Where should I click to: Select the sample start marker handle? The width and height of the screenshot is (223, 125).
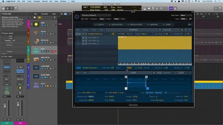coord(126,89)
